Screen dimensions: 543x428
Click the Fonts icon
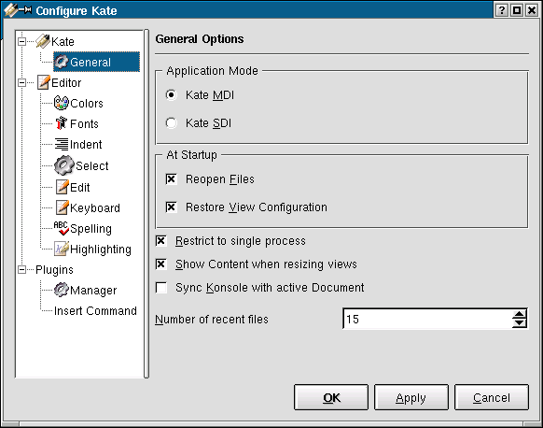[62, 123]
